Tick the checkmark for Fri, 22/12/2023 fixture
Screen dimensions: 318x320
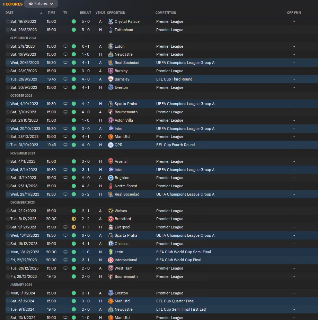click(x=8, y=260)
